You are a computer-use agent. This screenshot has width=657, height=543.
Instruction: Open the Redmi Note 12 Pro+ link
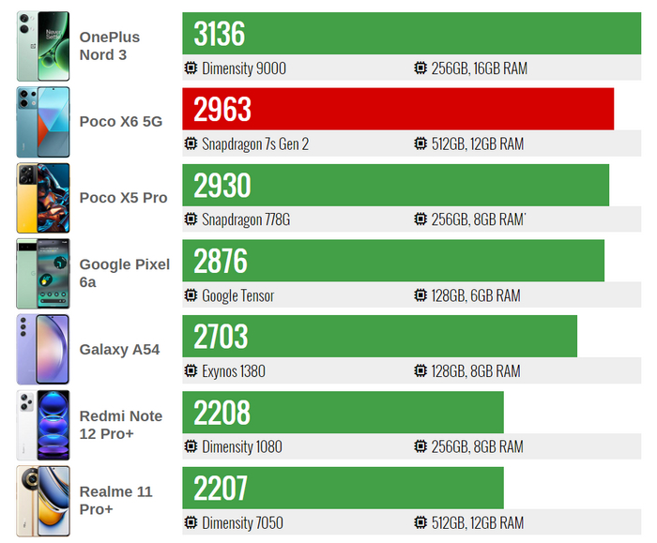(x=120, y=424)
